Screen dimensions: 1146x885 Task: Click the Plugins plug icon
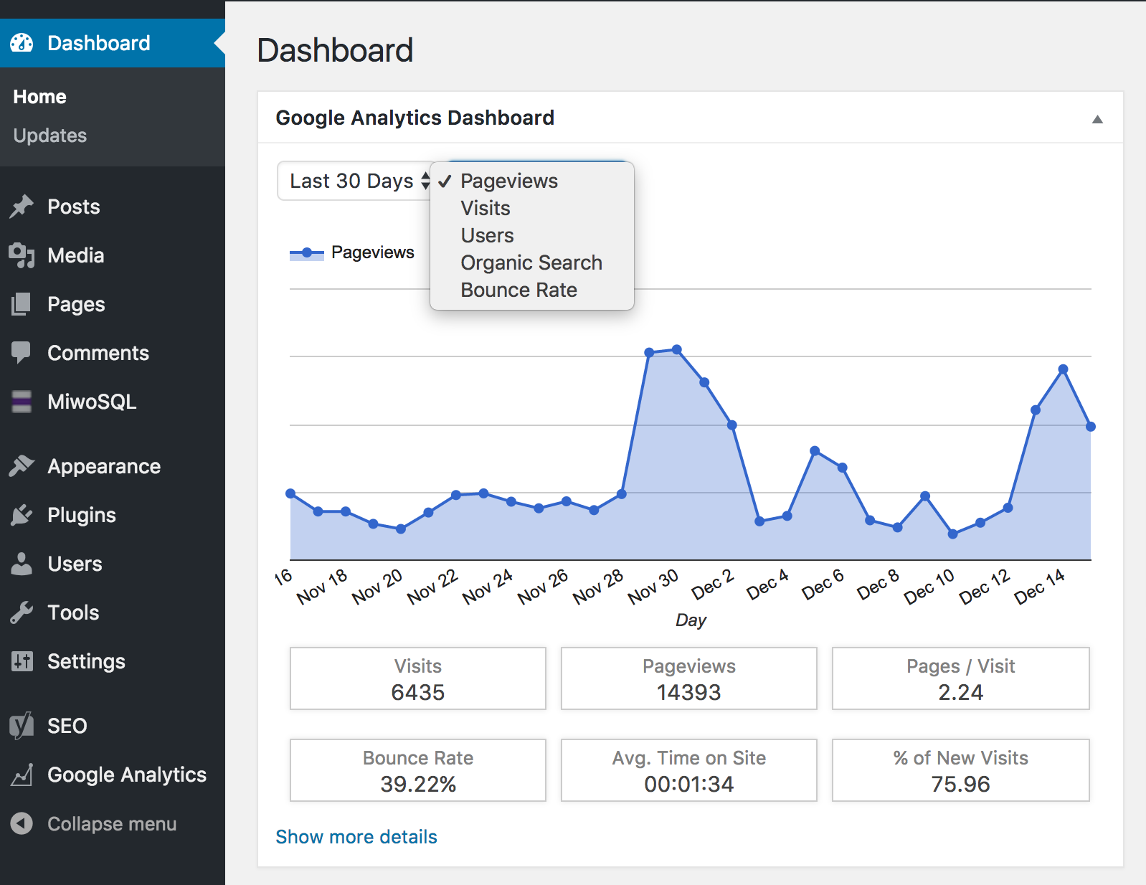click(22, 515)
